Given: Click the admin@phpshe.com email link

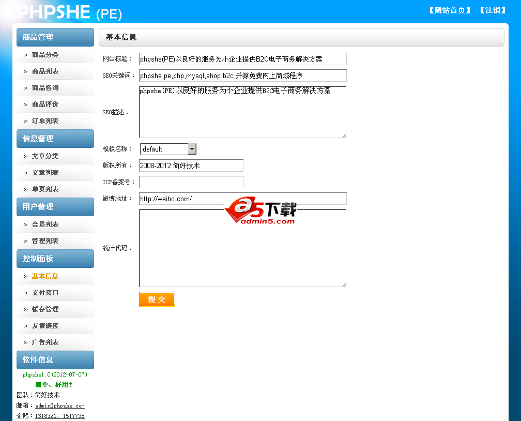Looking at the screenshot, I should coord(60,405).
